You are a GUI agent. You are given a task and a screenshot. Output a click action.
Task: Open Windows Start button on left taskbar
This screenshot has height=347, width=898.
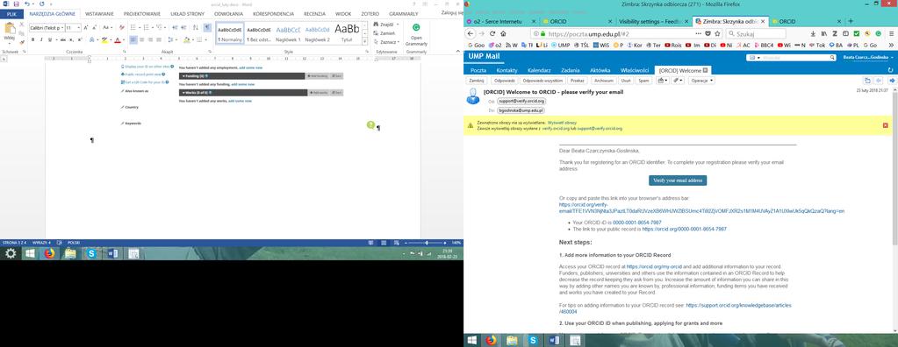coord(30,253)
